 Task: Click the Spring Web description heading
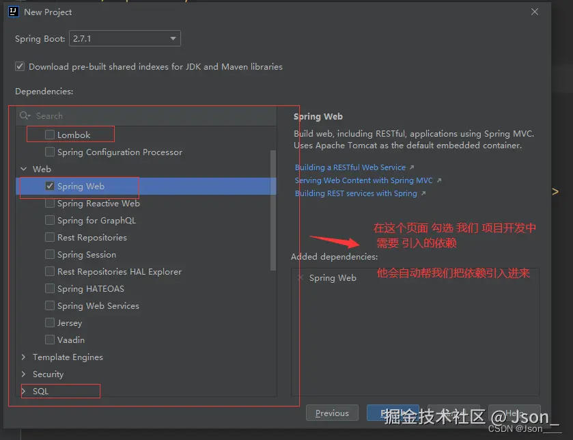click(318, 117)
